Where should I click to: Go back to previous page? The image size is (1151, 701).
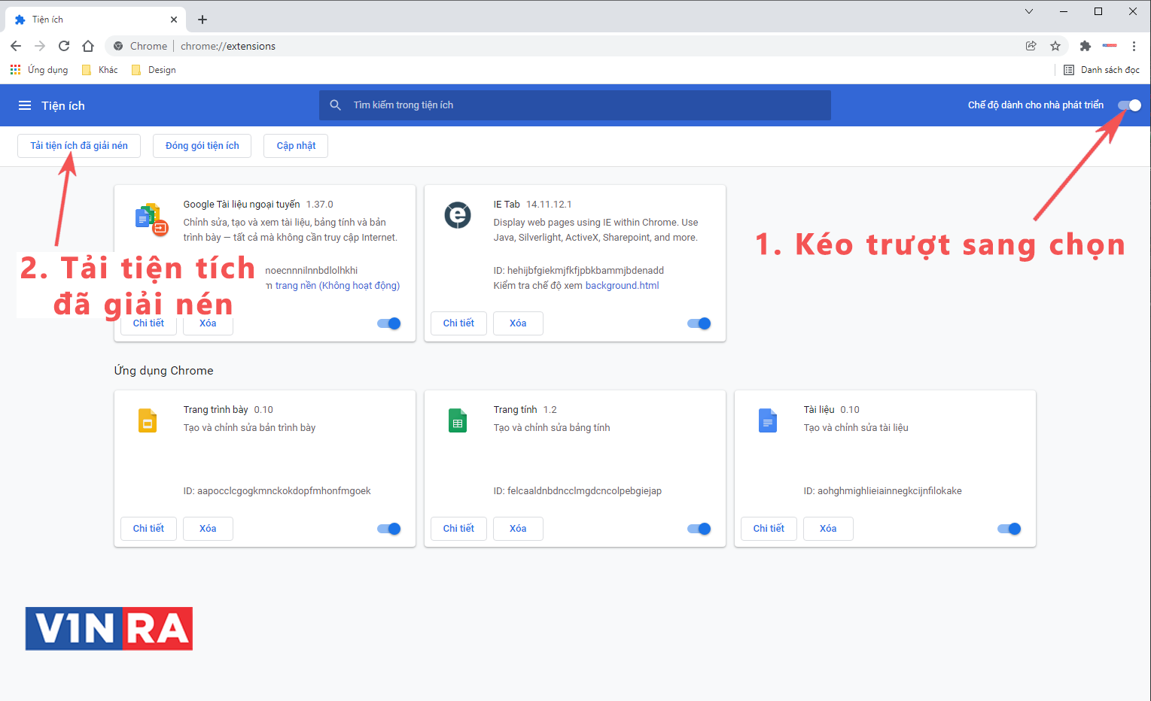(x=16, y=46)
